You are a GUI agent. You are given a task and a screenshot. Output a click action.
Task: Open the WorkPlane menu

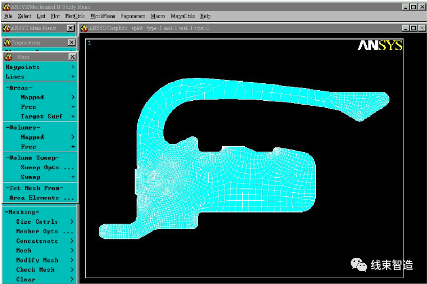tap(102, 17)
